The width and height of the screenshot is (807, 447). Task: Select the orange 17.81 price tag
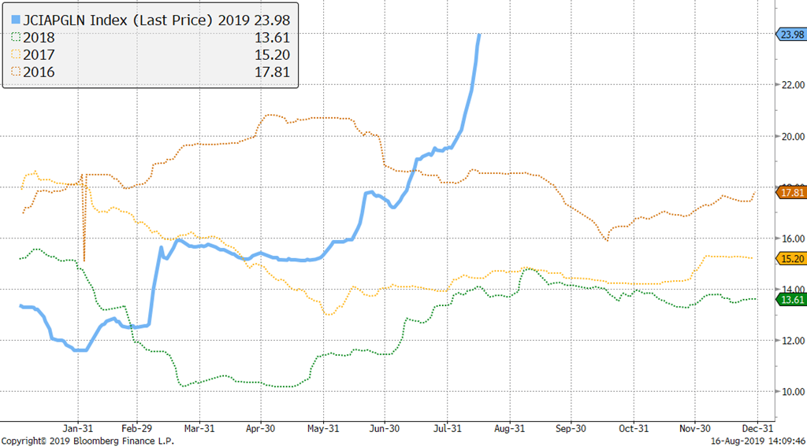click(790, 192)
